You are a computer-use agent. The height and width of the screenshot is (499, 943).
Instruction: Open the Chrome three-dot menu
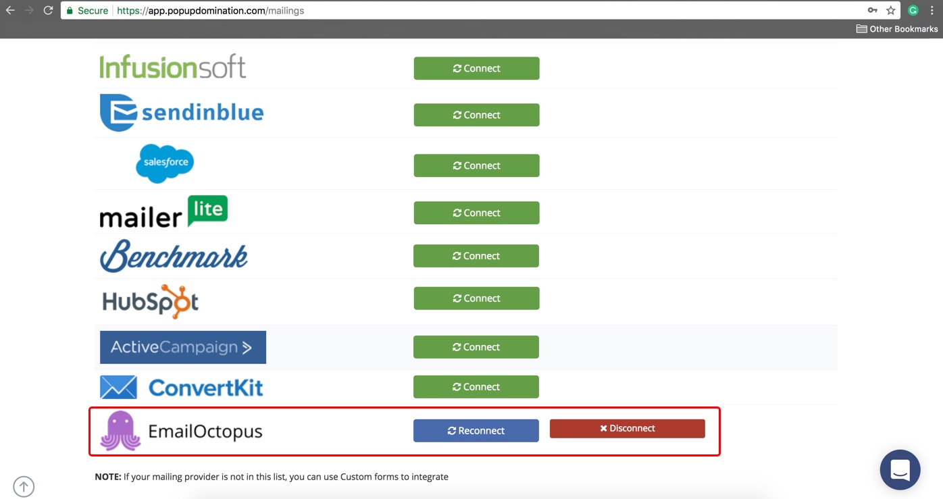click(932, 10)
